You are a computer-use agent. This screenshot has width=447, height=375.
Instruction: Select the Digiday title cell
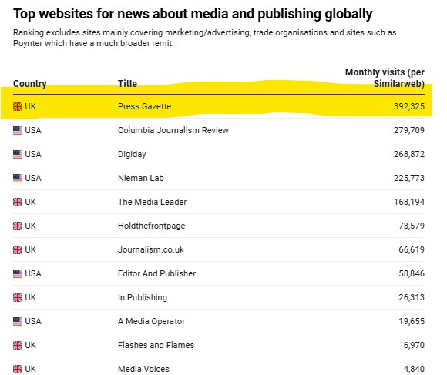pyautogui.click(x=132, y=154)
